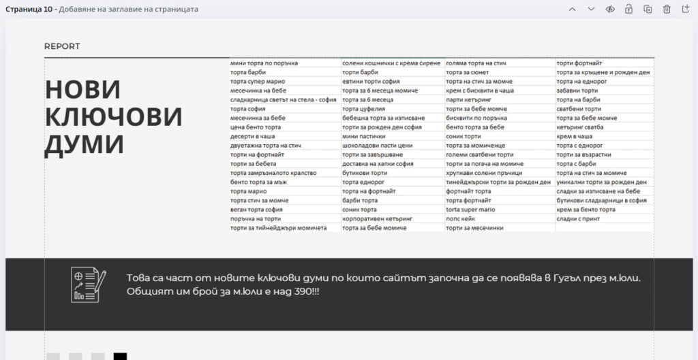Image resolution: width=698 pixels, height=360 pixels.
Task: Click the 'мини торта по поръчка' table cell
Action: pos(264,63)
